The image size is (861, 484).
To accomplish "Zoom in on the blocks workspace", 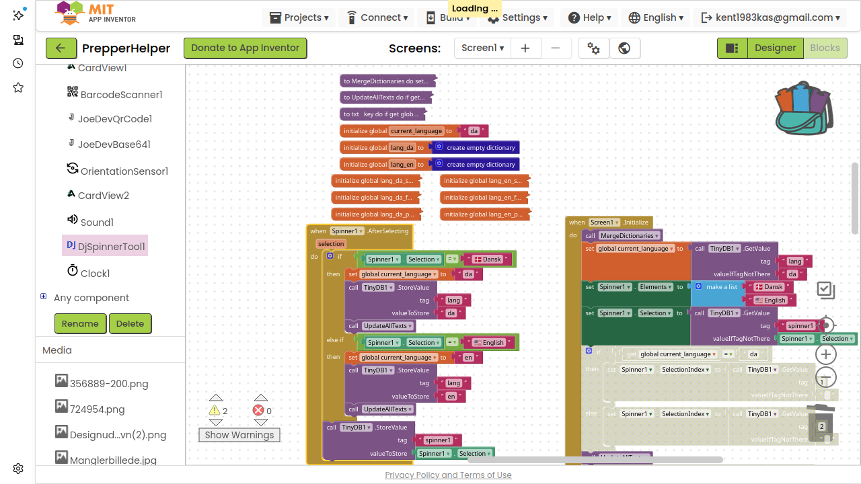I will coord(826,354).
